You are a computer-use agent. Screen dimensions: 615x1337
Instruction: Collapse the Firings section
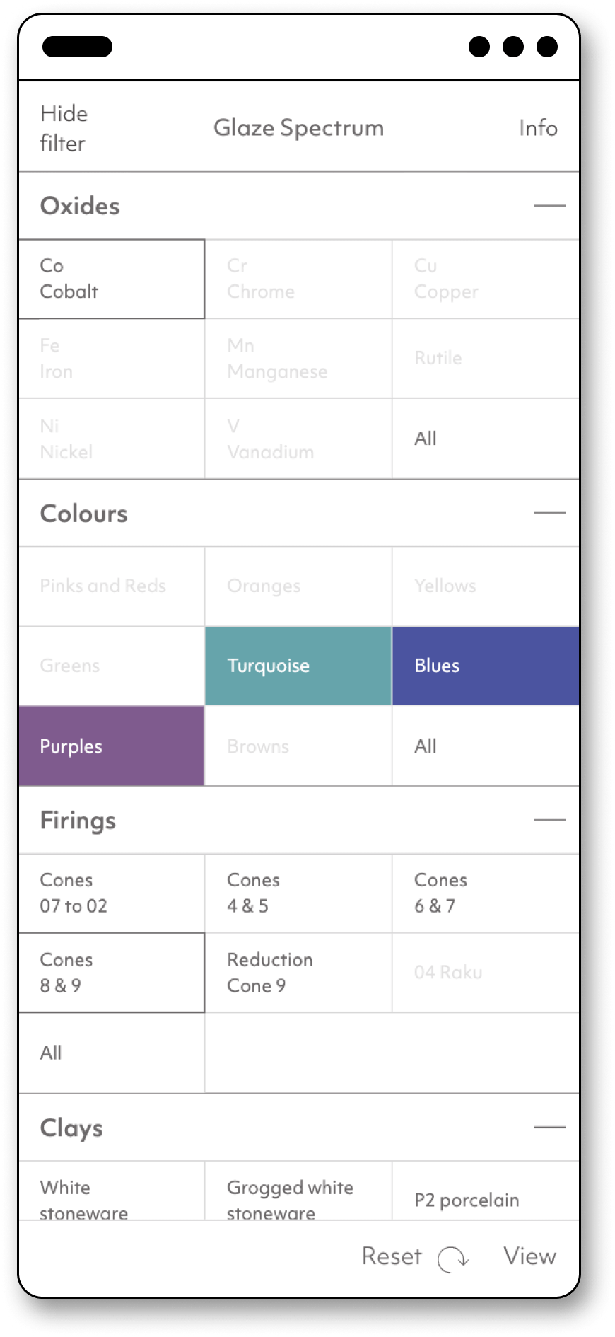pos(549,820)
